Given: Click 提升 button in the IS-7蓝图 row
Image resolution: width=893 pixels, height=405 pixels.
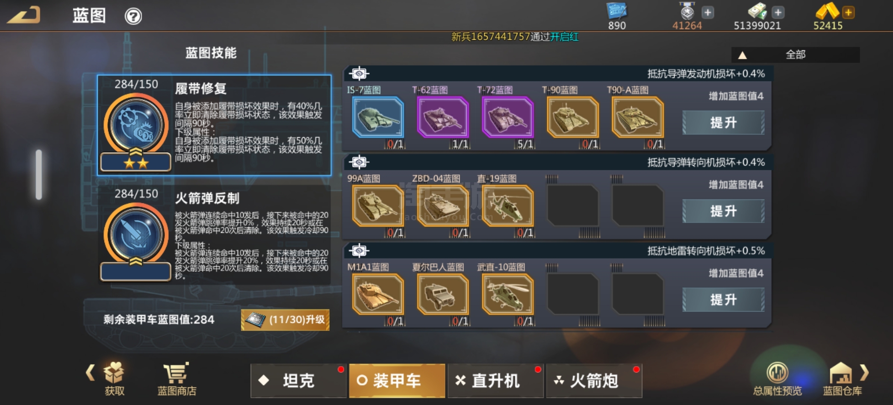Looking at the screenshot, I should tap(723, 123).
